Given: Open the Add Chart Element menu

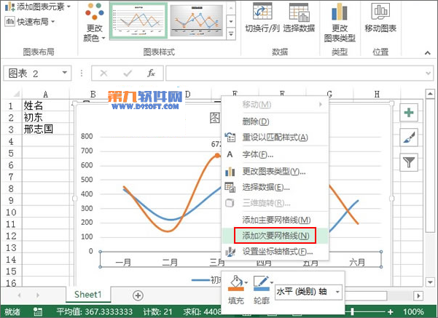Looking at the screenshot, I should click(38, 7).
